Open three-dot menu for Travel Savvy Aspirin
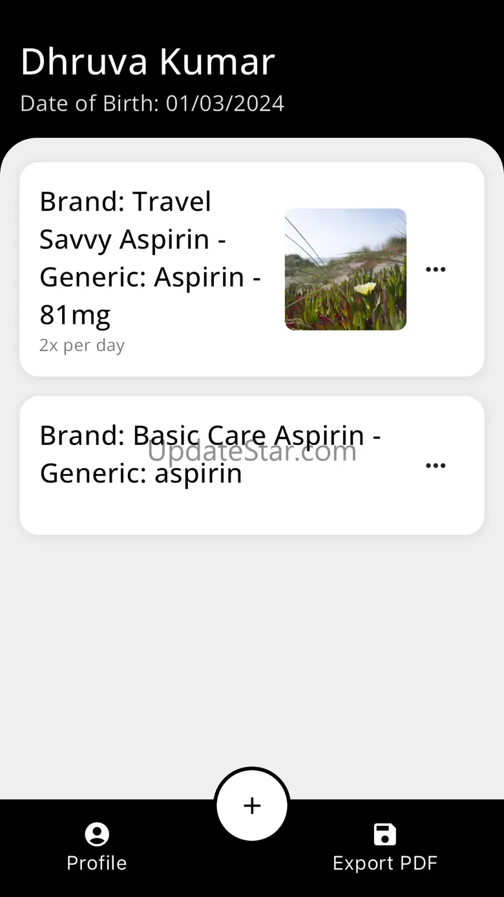 coord(436,269)
